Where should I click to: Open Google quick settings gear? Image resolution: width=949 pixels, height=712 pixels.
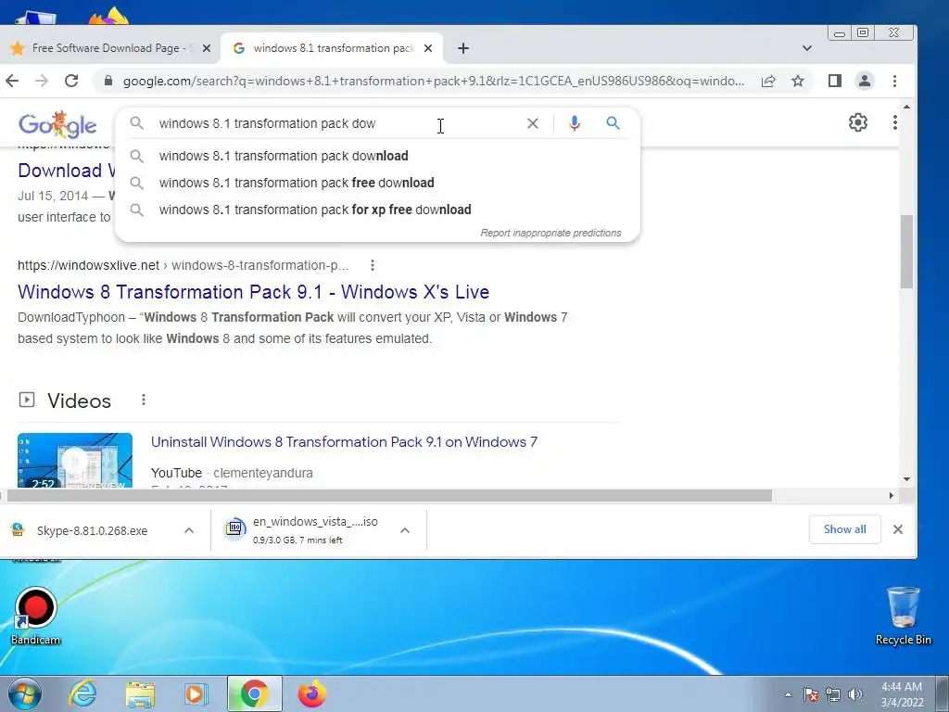point(857,123)
